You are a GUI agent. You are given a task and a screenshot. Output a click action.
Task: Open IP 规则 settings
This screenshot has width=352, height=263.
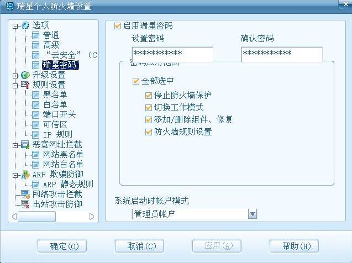pos(57,135)
